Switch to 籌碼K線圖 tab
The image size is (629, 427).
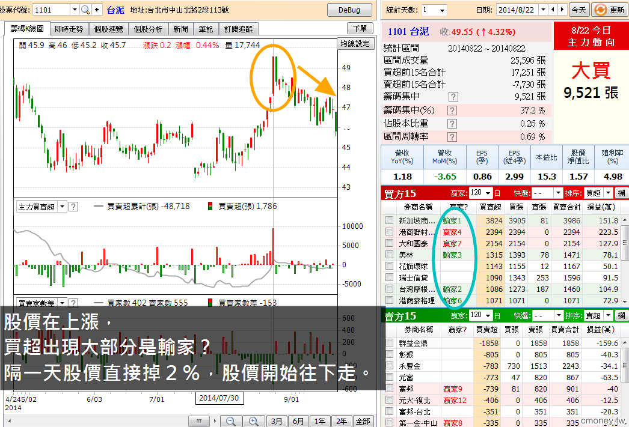point(27,29)
